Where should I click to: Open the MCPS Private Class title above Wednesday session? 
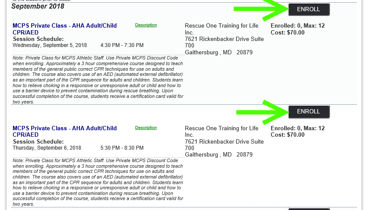pos(65,29)
